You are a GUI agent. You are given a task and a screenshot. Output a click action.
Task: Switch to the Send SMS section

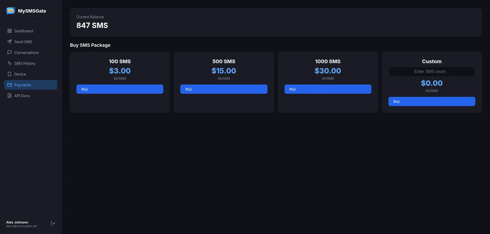tap(23, 42)
